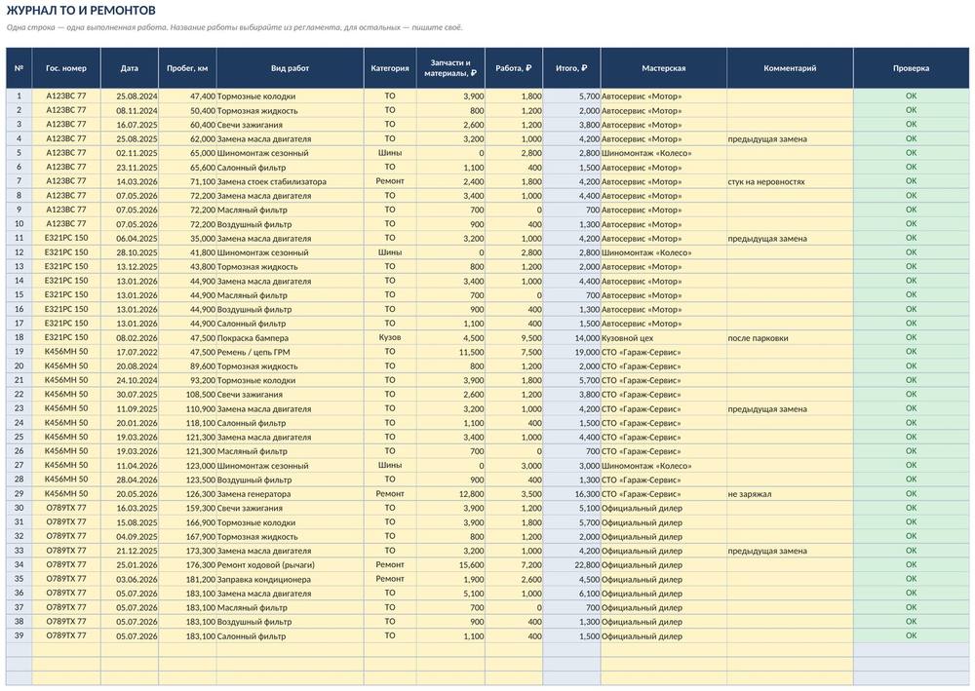Select the date cell 25.08.2024
The image size is (975, 691).
[130, 96]
